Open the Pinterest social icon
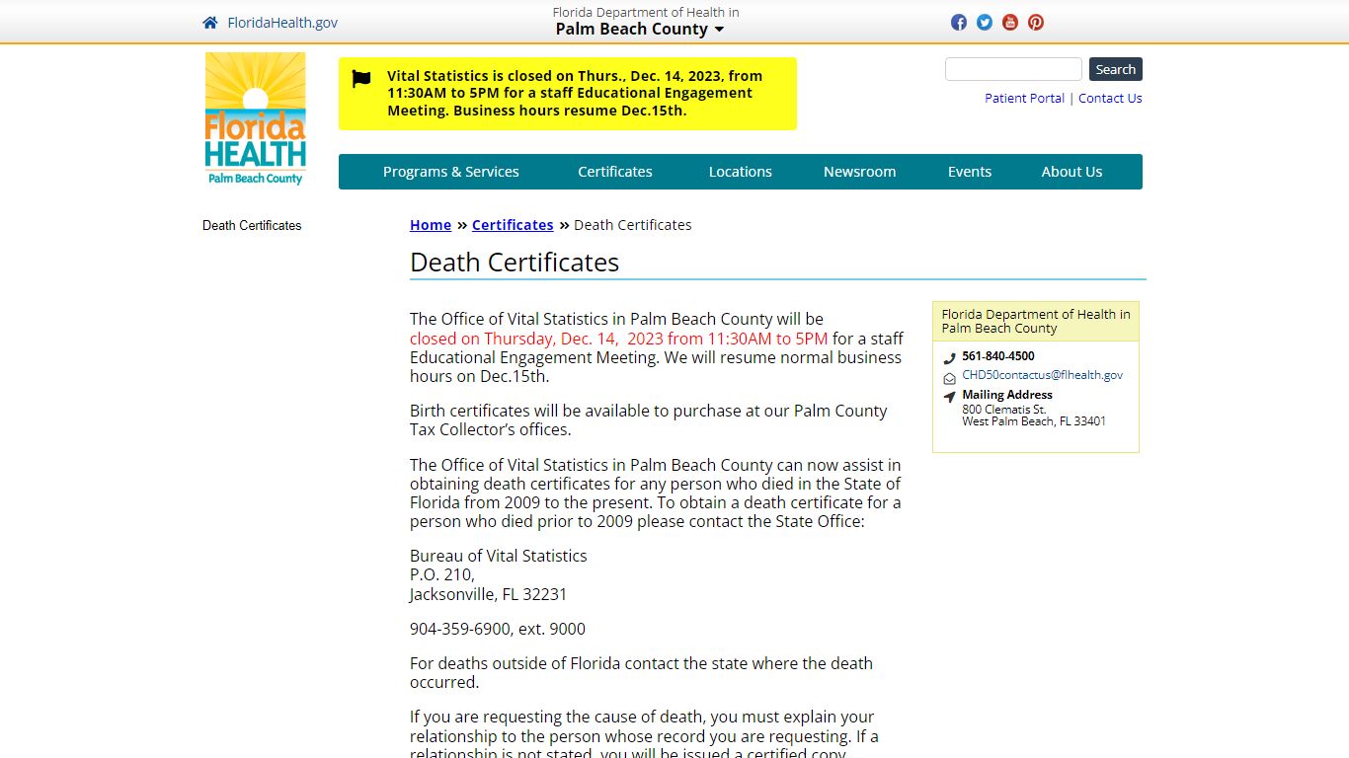 [x=1036, y=23]
